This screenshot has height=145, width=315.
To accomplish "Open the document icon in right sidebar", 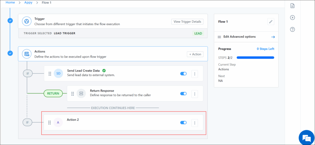I will pos(293,6).
